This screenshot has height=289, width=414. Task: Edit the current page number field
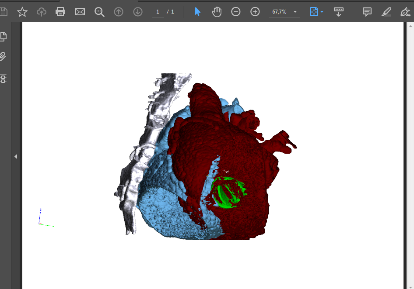pos(158,12)
